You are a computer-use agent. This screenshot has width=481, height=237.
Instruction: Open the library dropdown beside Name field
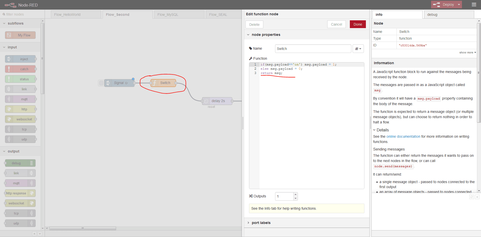(x=358, y=49)
